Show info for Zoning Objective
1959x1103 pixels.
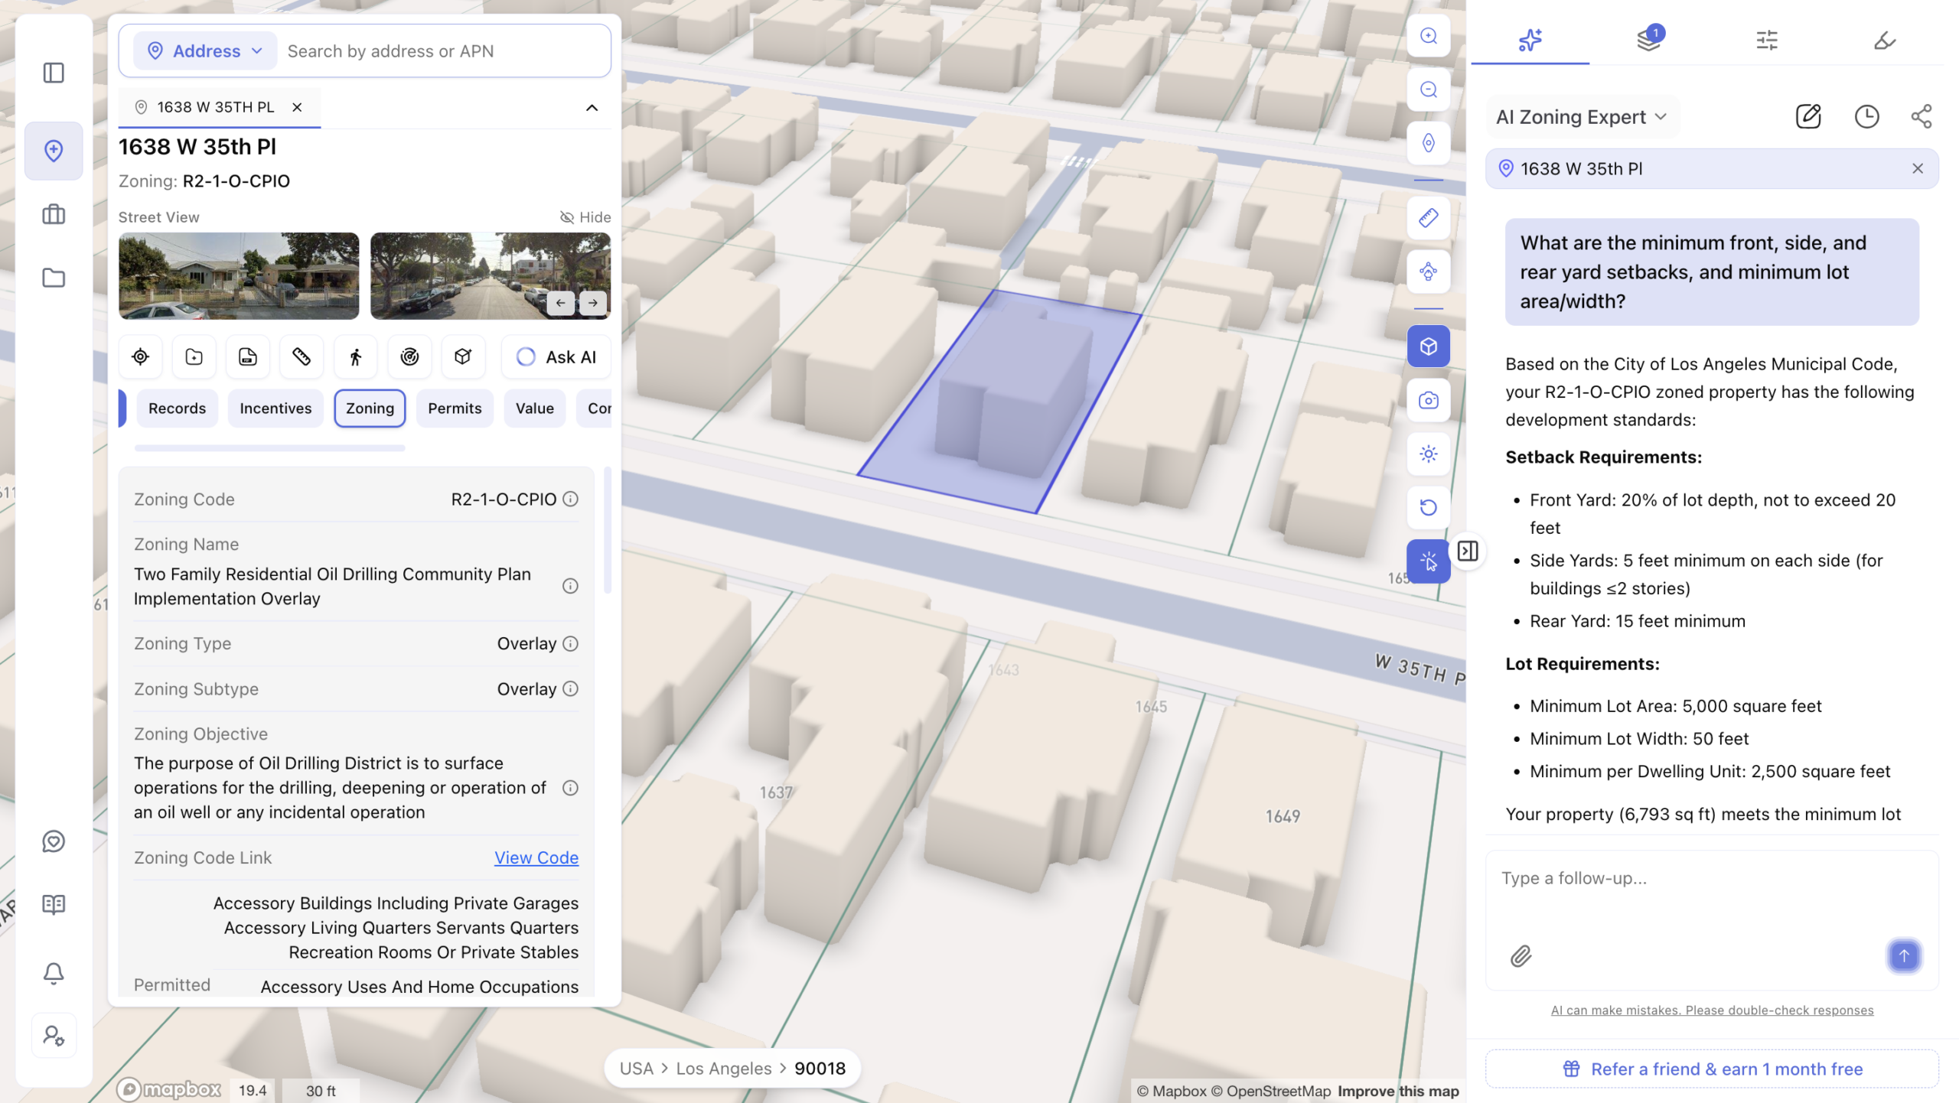click(x=570, y=789)
